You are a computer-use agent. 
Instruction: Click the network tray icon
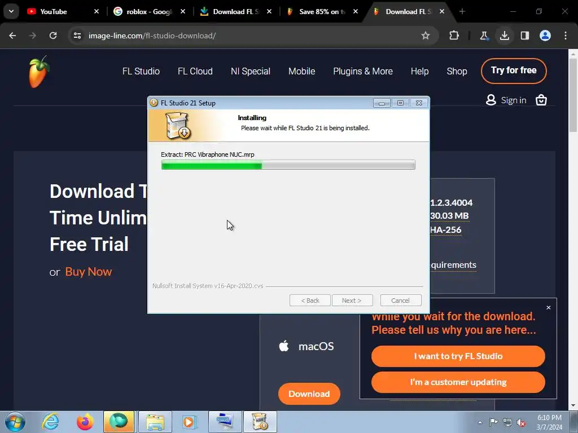pos(507,422)
